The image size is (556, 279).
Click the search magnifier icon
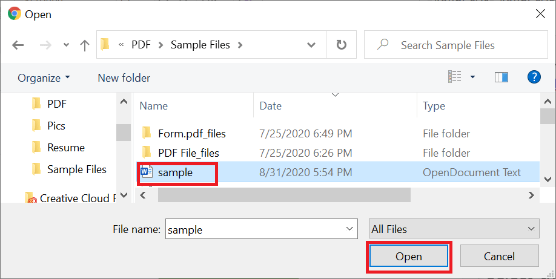383,44
